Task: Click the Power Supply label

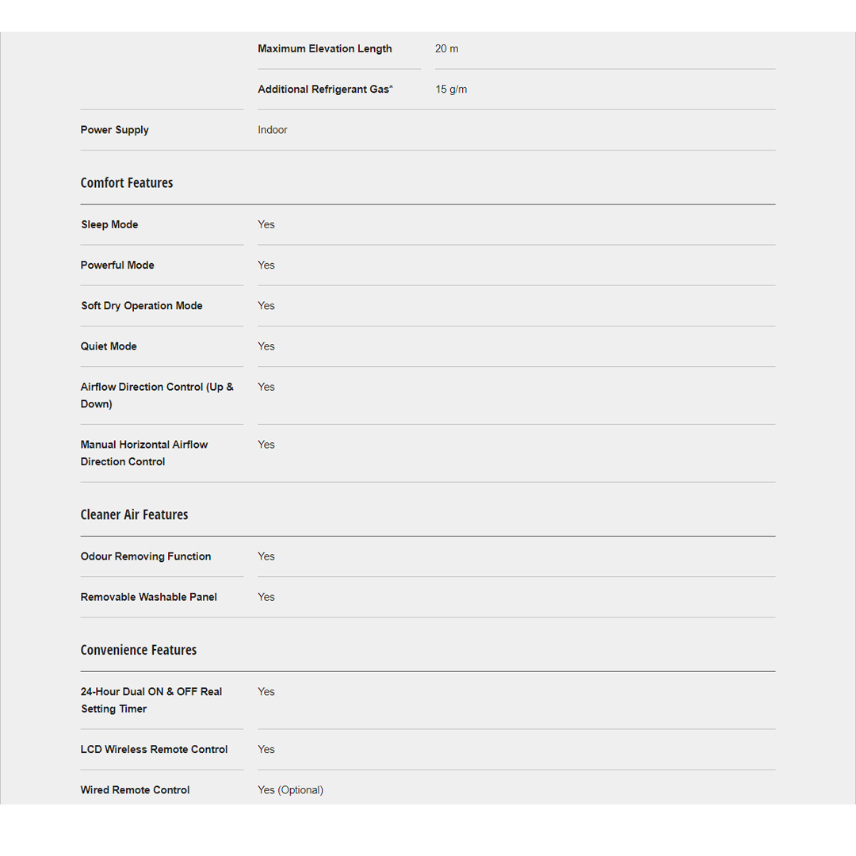Action: pos(115,130)
